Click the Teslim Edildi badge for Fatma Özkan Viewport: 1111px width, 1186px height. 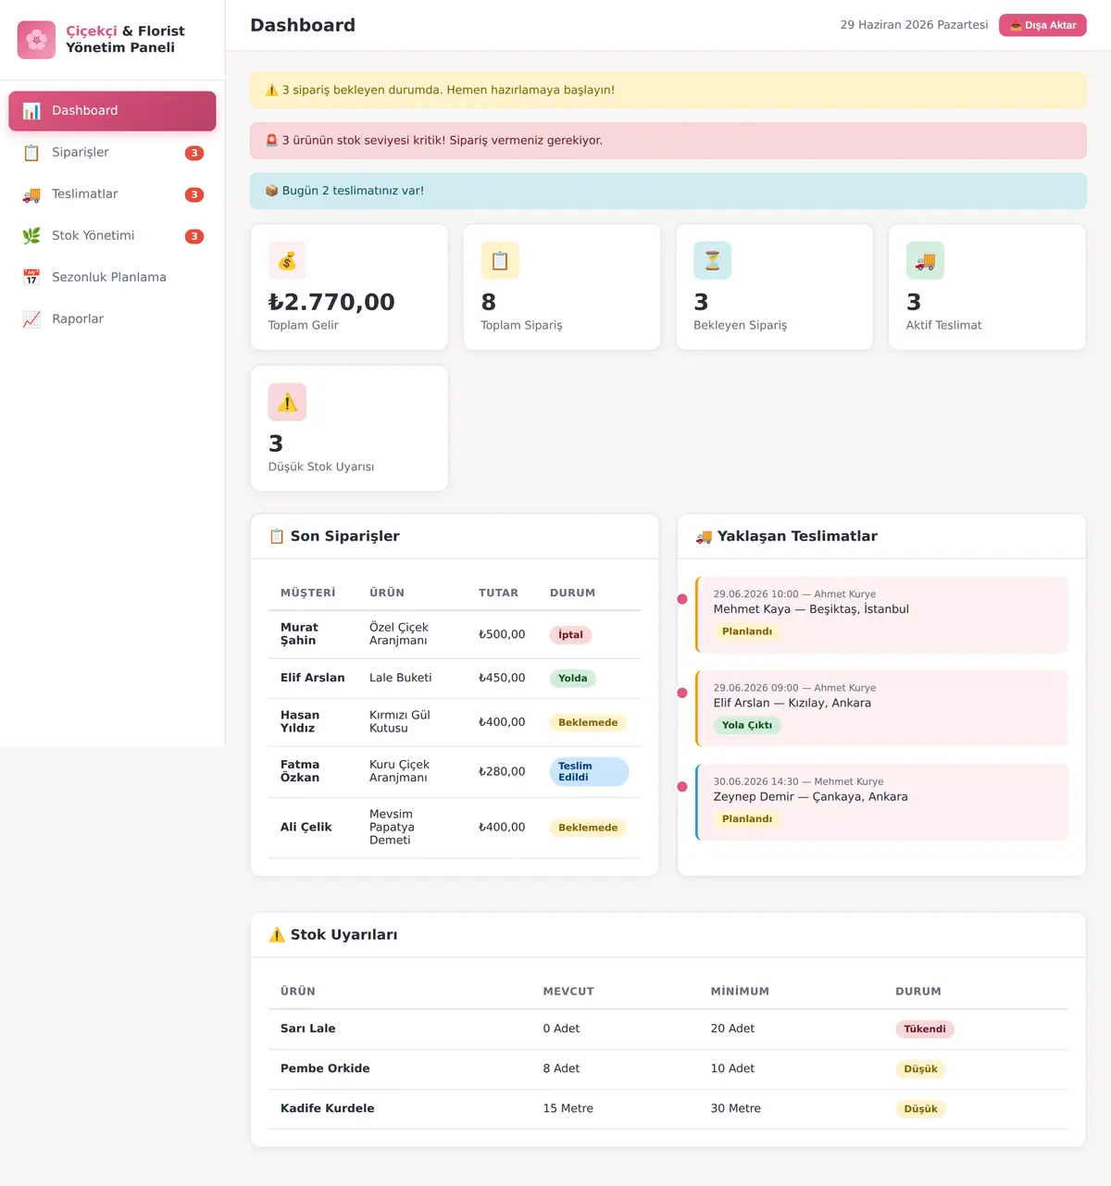pos(589,772)
